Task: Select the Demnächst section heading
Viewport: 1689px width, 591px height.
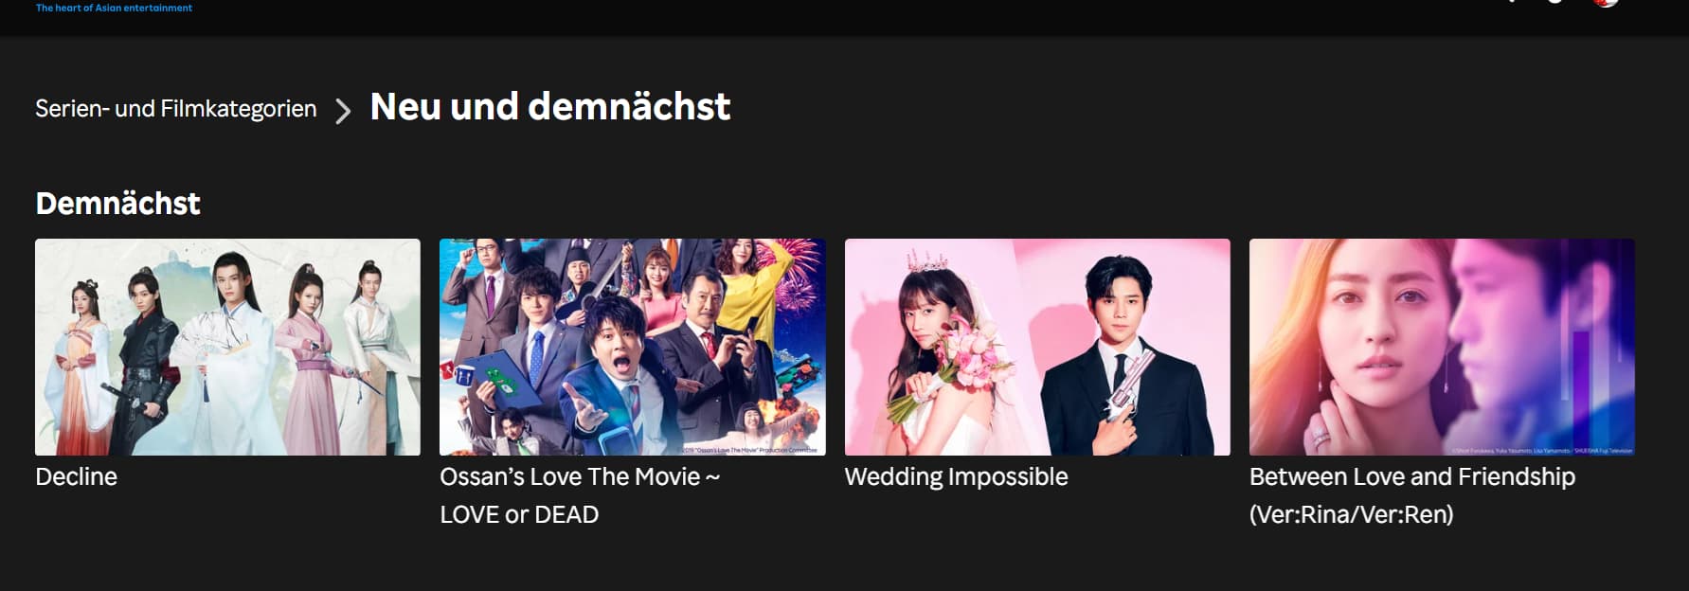Action: 117,203
